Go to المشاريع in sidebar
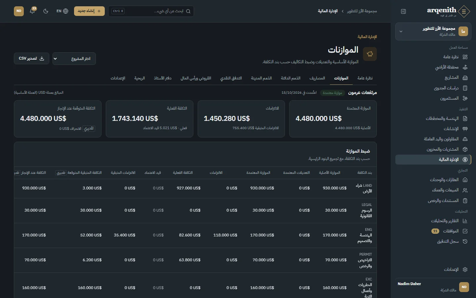Screen dimensions: 476x298 coord(433,77)
